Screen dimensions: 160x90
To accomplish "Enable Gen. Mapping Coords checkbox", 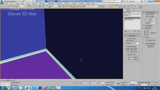I will [x=144, y=40].
